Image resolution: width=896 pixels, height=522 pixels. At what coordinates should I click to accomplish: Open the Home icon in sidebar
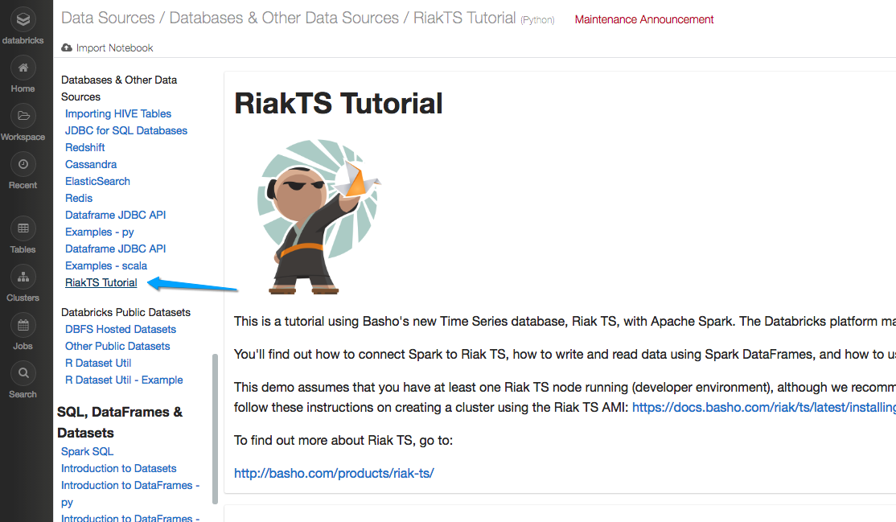(23, 68)
